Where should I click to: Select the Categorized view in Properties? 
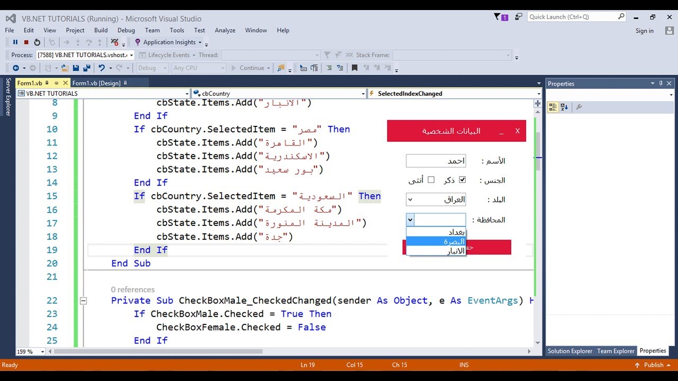click(552, 107)
